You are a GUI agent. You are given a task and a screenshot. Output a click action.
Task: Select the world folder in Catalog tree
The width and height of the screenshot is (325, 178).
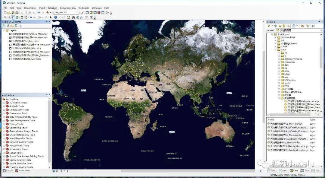[x=287, y=83]
